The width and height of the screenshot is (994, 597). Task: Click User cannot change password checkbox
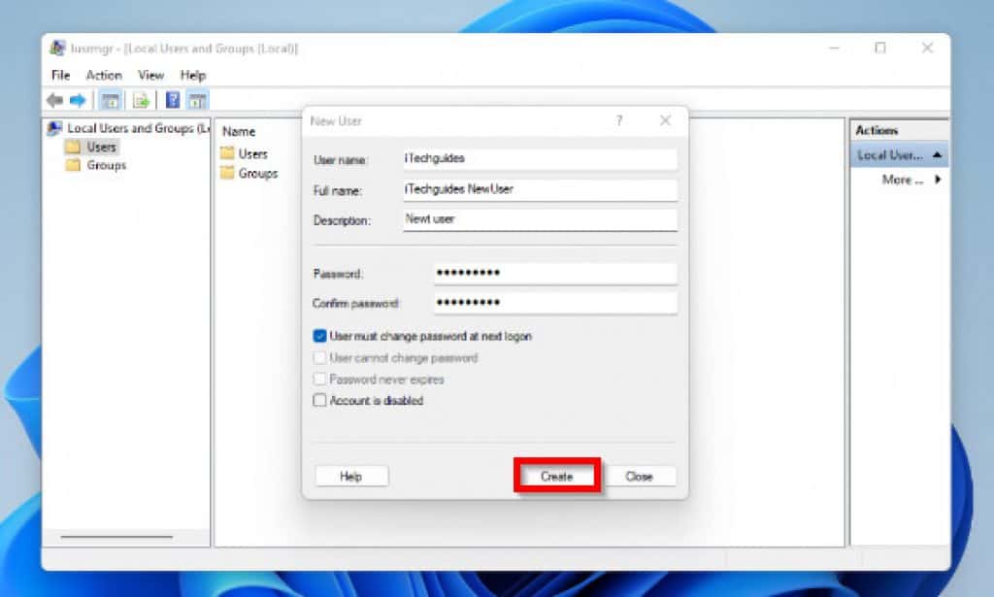pos(320,358)
